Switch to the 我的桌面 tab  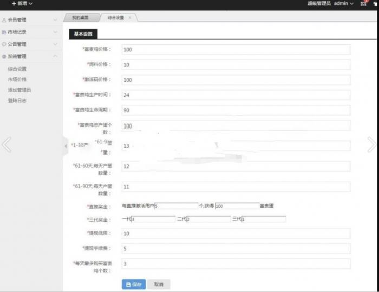tap(80, 18)
